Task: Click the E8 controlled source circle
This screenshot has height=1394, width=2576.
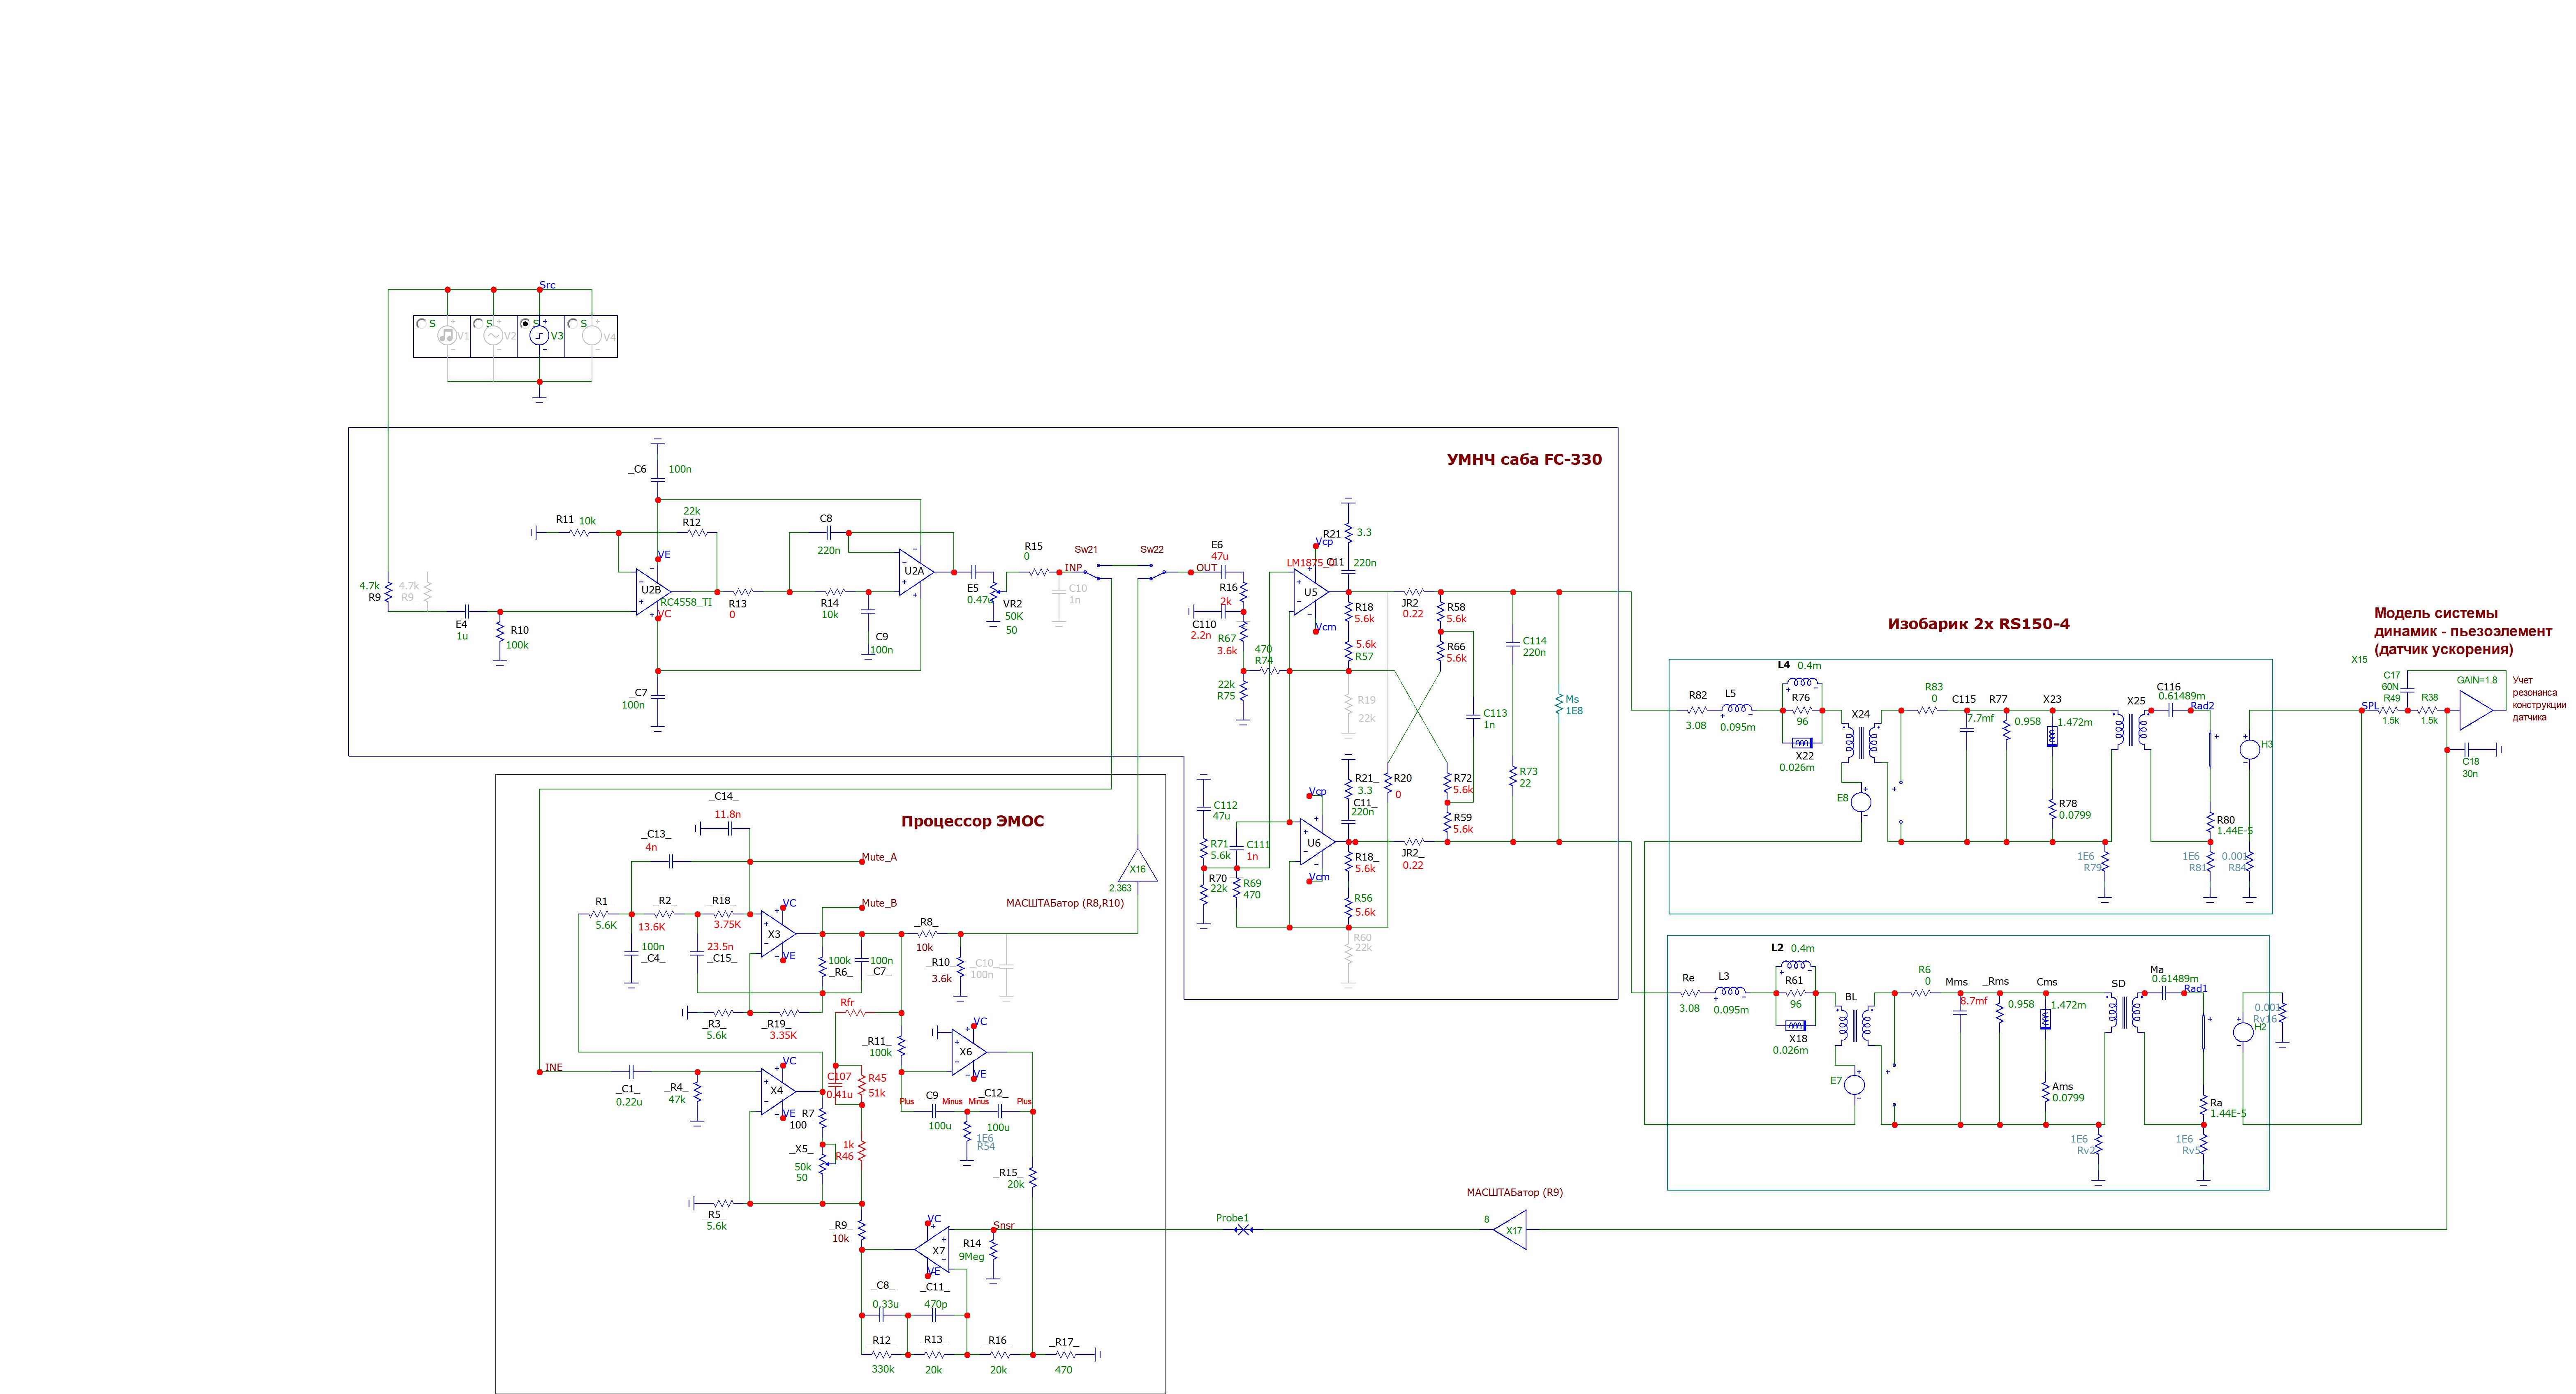Action: coord(1861,802)
